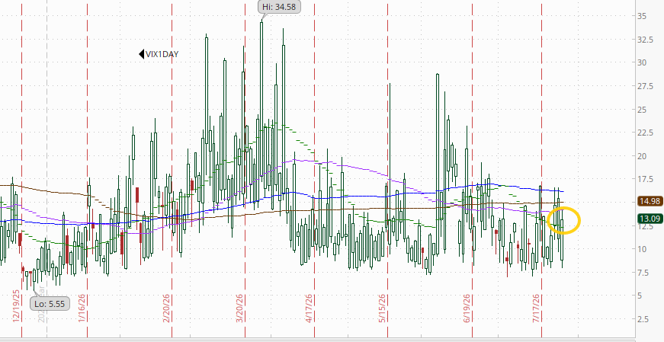Click the 22.5 price axis label
This screenshot has height=342, width=664.
pos(645,133)
